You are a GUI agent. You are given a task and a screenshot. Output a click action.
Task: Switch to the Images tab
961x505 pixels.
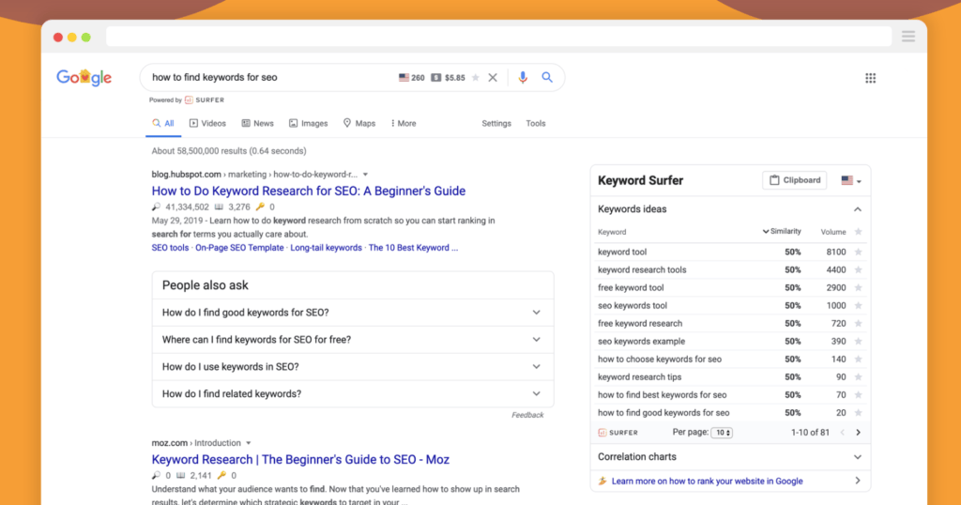point(308,123)
